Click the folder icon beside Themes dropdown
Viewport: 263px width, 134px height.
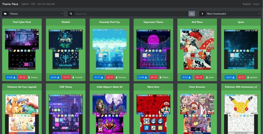(x=5, y=14)
